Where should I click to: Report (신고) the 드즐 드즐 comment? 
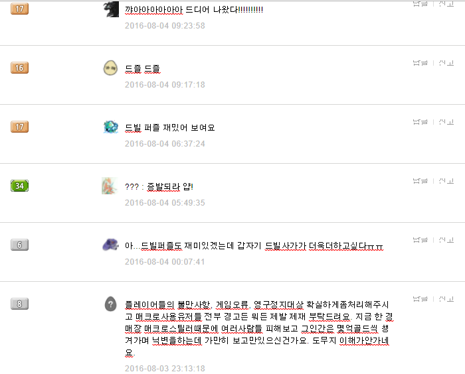pos(446,63)
